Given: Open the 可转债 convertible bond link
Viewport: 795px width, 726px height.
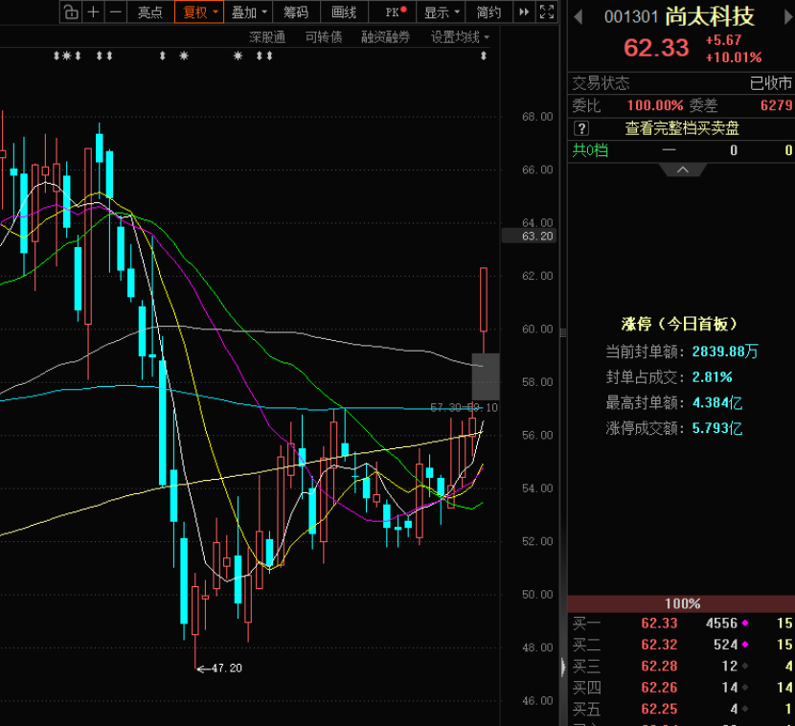Looking at the screenshot, I should 324,37.
